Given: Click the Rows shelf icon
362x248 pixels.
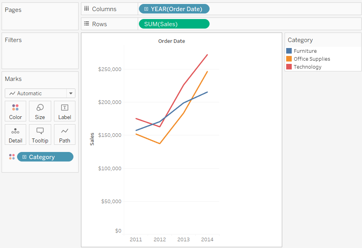Looking at the screenshot, I should point(87,24).
